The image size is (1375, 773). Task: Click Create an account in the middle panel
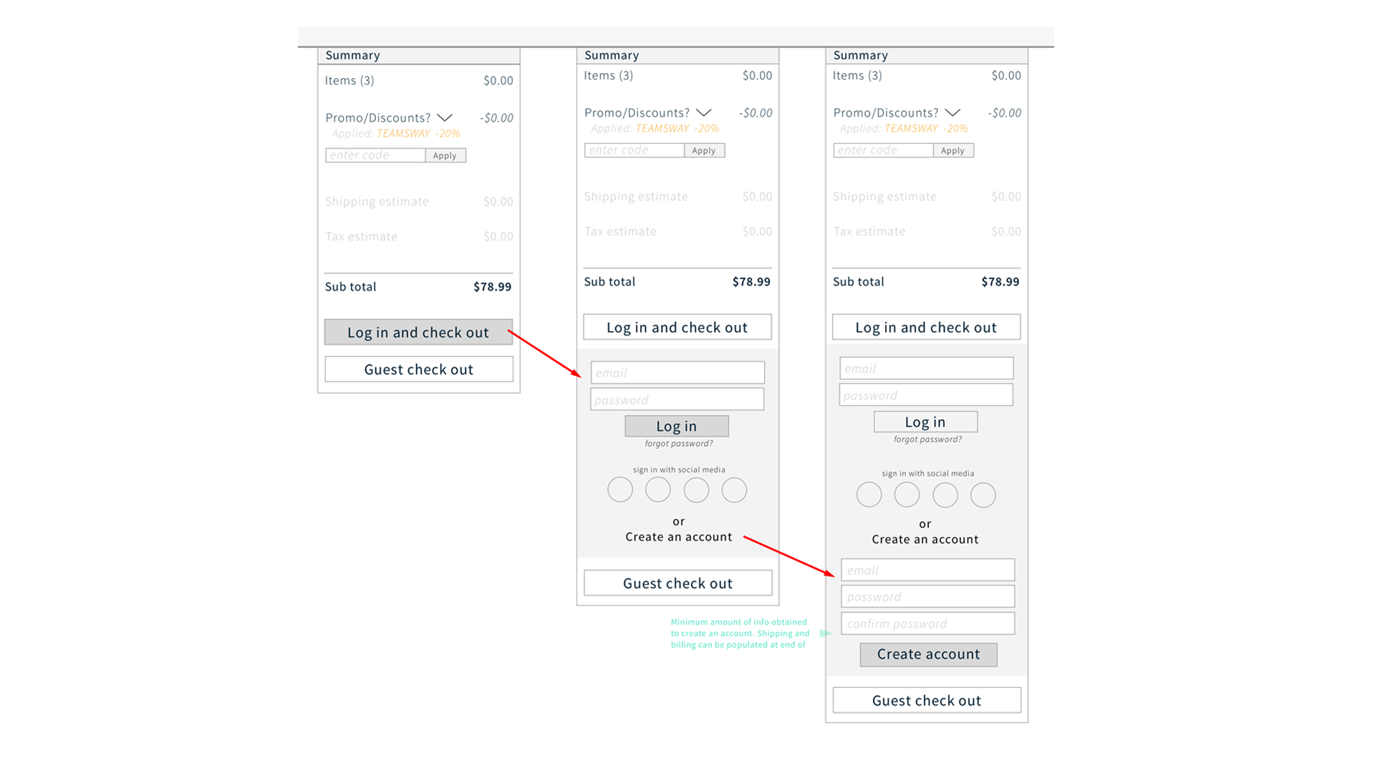point(677,536)
